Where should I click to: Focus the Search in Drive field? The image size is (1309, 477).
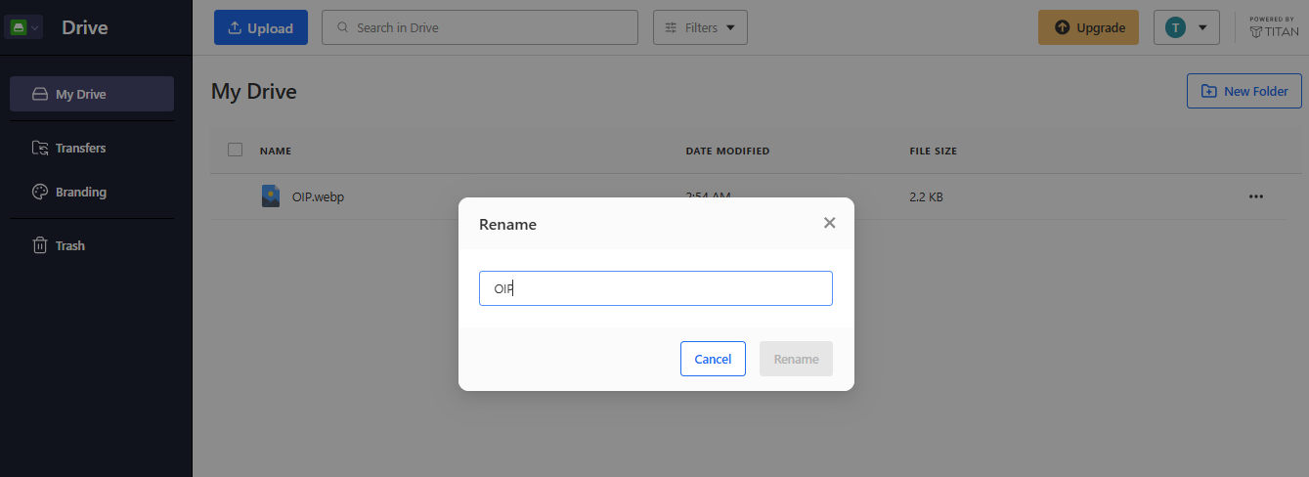(x=480, y=27)
